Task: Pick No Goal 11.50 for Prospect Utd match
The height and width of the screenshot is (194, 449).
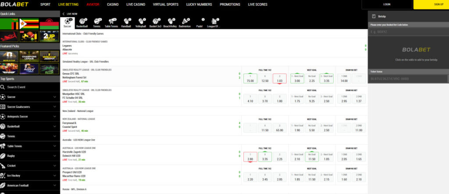Action: tap(312, 177)
